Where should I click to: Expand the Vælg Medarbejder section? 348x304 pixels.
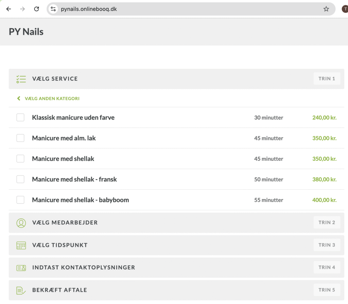[65, 223]
